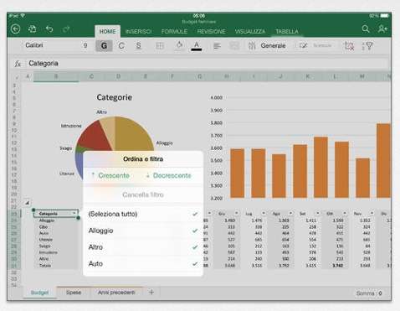400x311 pixels.
Task: Select the font color A swatch
Action: pos(197,46)
